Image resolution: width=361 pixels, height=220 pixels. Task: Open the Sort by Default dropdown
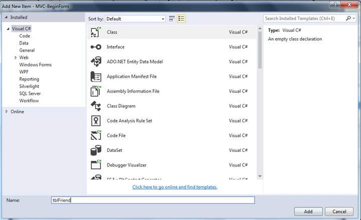tap(135, 19)
